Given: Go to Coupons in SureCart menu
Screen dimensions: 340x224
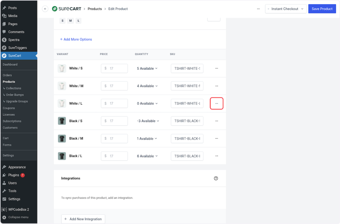Looking at the screenshot, I should coord(9,108).
